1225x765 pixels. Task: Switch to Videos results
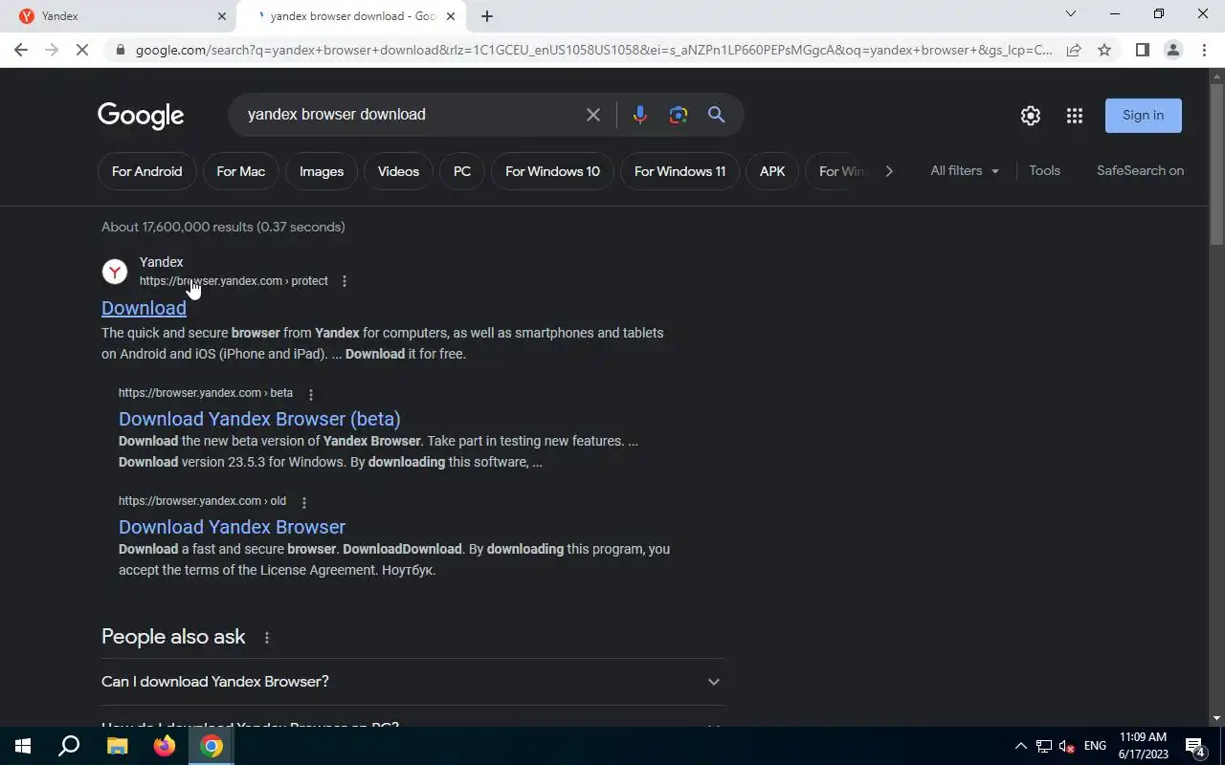(x=398, y=171)
